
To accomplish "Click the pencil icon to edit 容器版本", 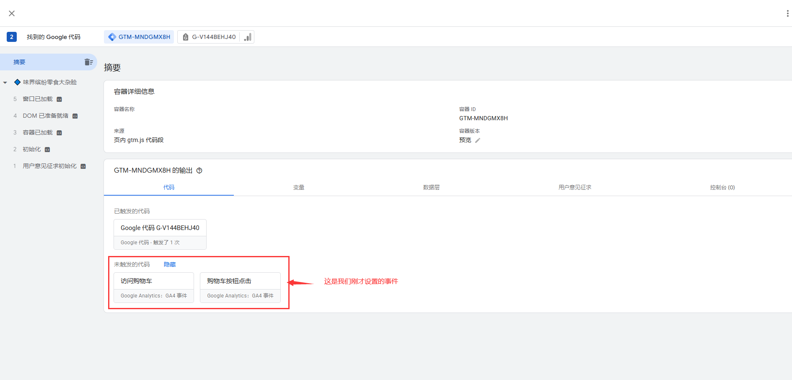I will click(478, 140).
